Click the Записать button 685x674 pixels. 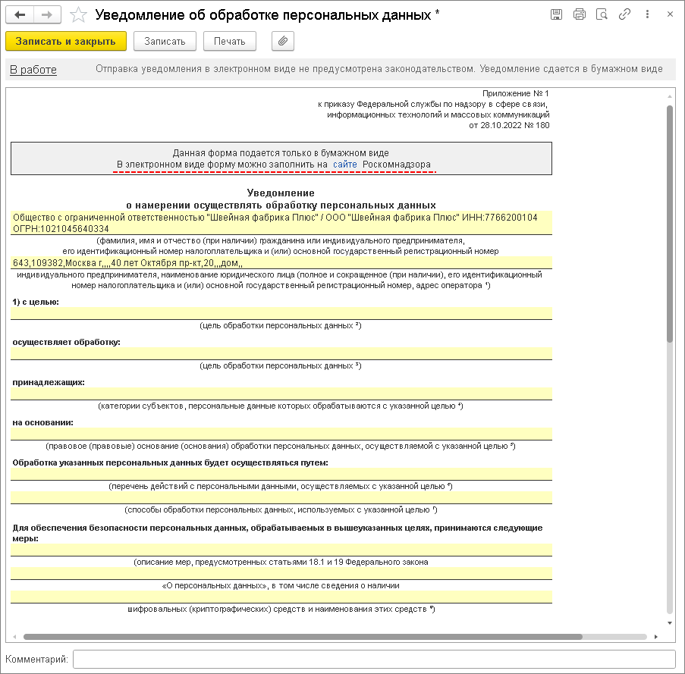click(165, 41)
